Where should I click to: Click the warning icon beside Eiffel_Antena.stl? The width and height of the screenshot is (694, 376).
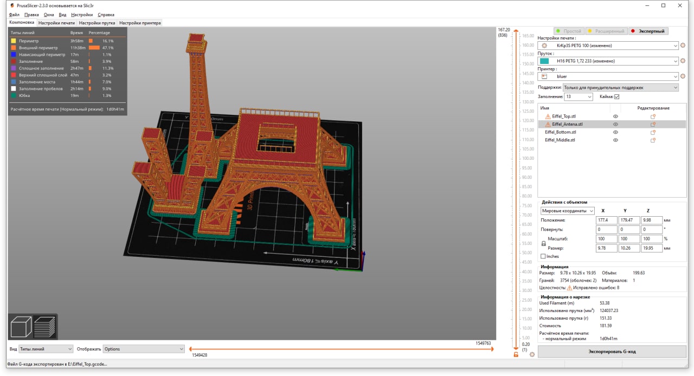[548, 124]
